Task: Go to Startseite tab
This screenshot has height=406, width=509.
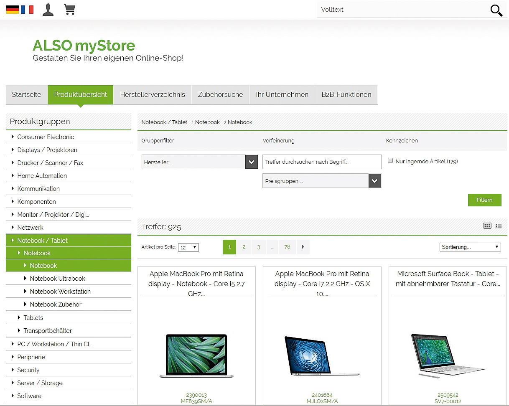Action: pos(27,95)
